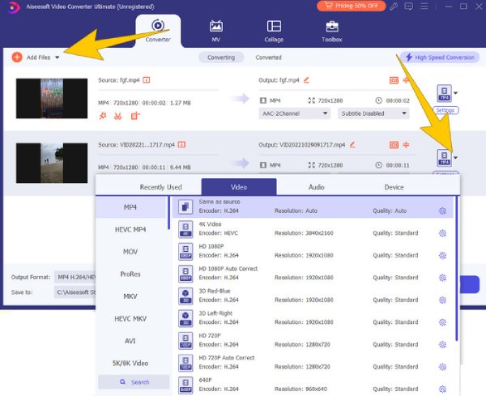The width and height of the screenshot is (486, 396).
Task: Open gear settings for 640P
Action: tap(442, 389)
